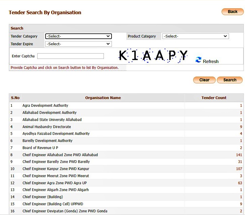Open tender count 9 for Building Cell UPPWD
Image resolution: width=245 pixels, height=215 pixels.
241,204
